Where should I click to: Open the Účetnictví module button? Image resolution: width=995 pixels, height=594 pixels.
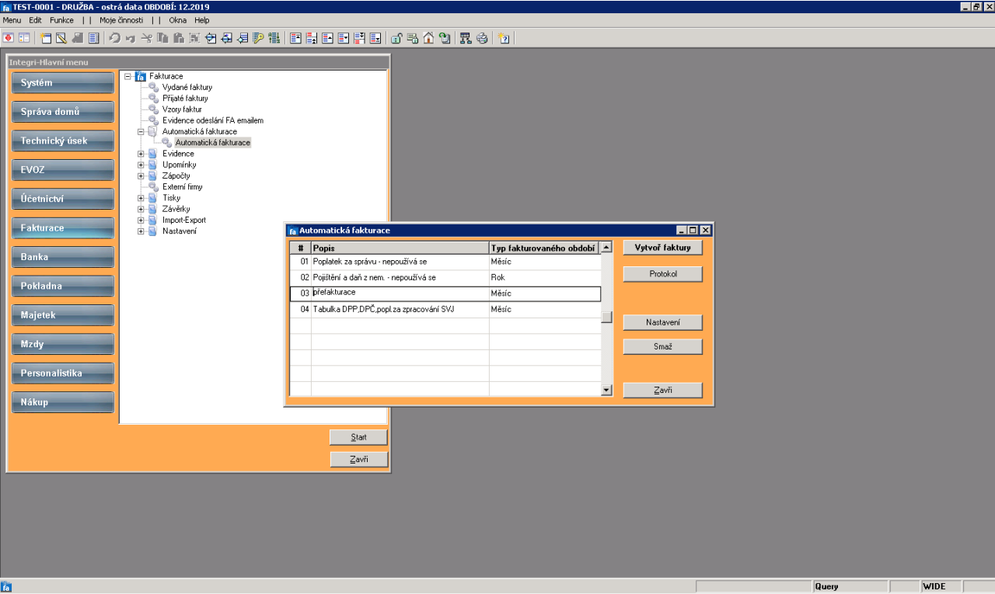[x=62, y=199]
